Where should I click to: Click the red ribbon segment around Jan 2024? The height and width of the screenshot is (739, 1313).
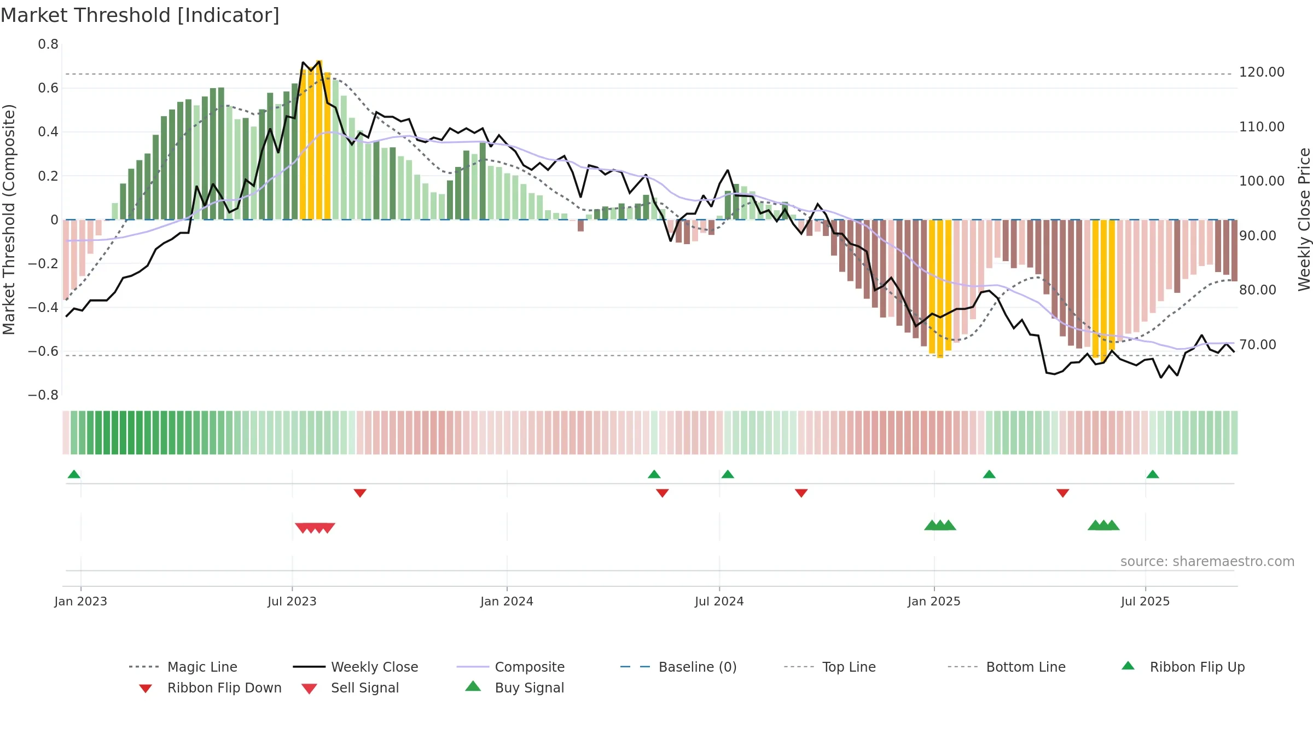tap(507, 432)
